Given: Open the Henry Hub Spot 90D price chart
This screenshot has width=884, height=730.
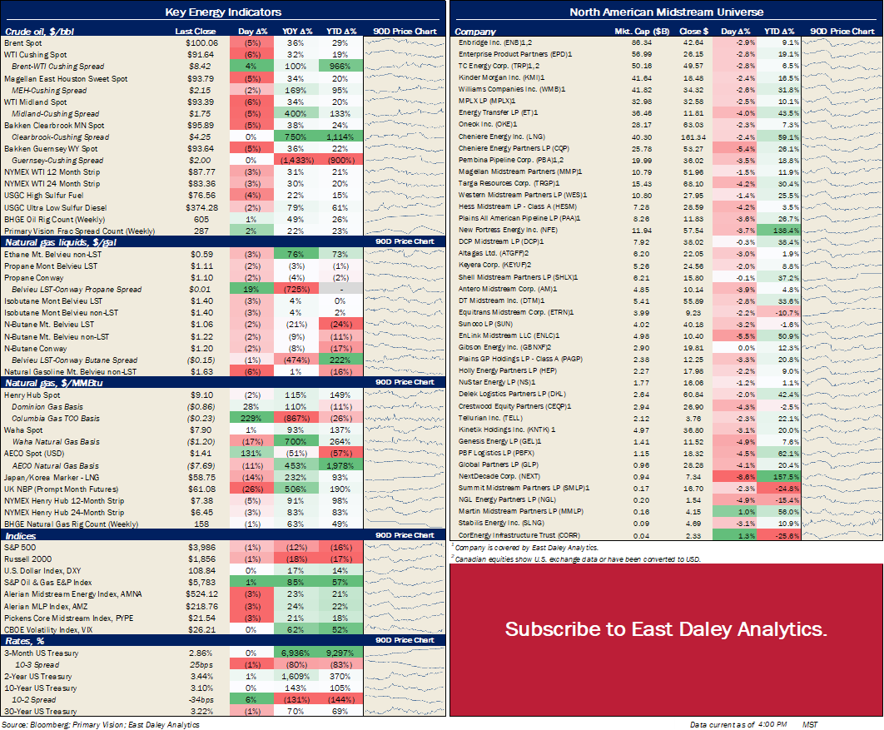Looking at the screenshot, I should (405, 395).
